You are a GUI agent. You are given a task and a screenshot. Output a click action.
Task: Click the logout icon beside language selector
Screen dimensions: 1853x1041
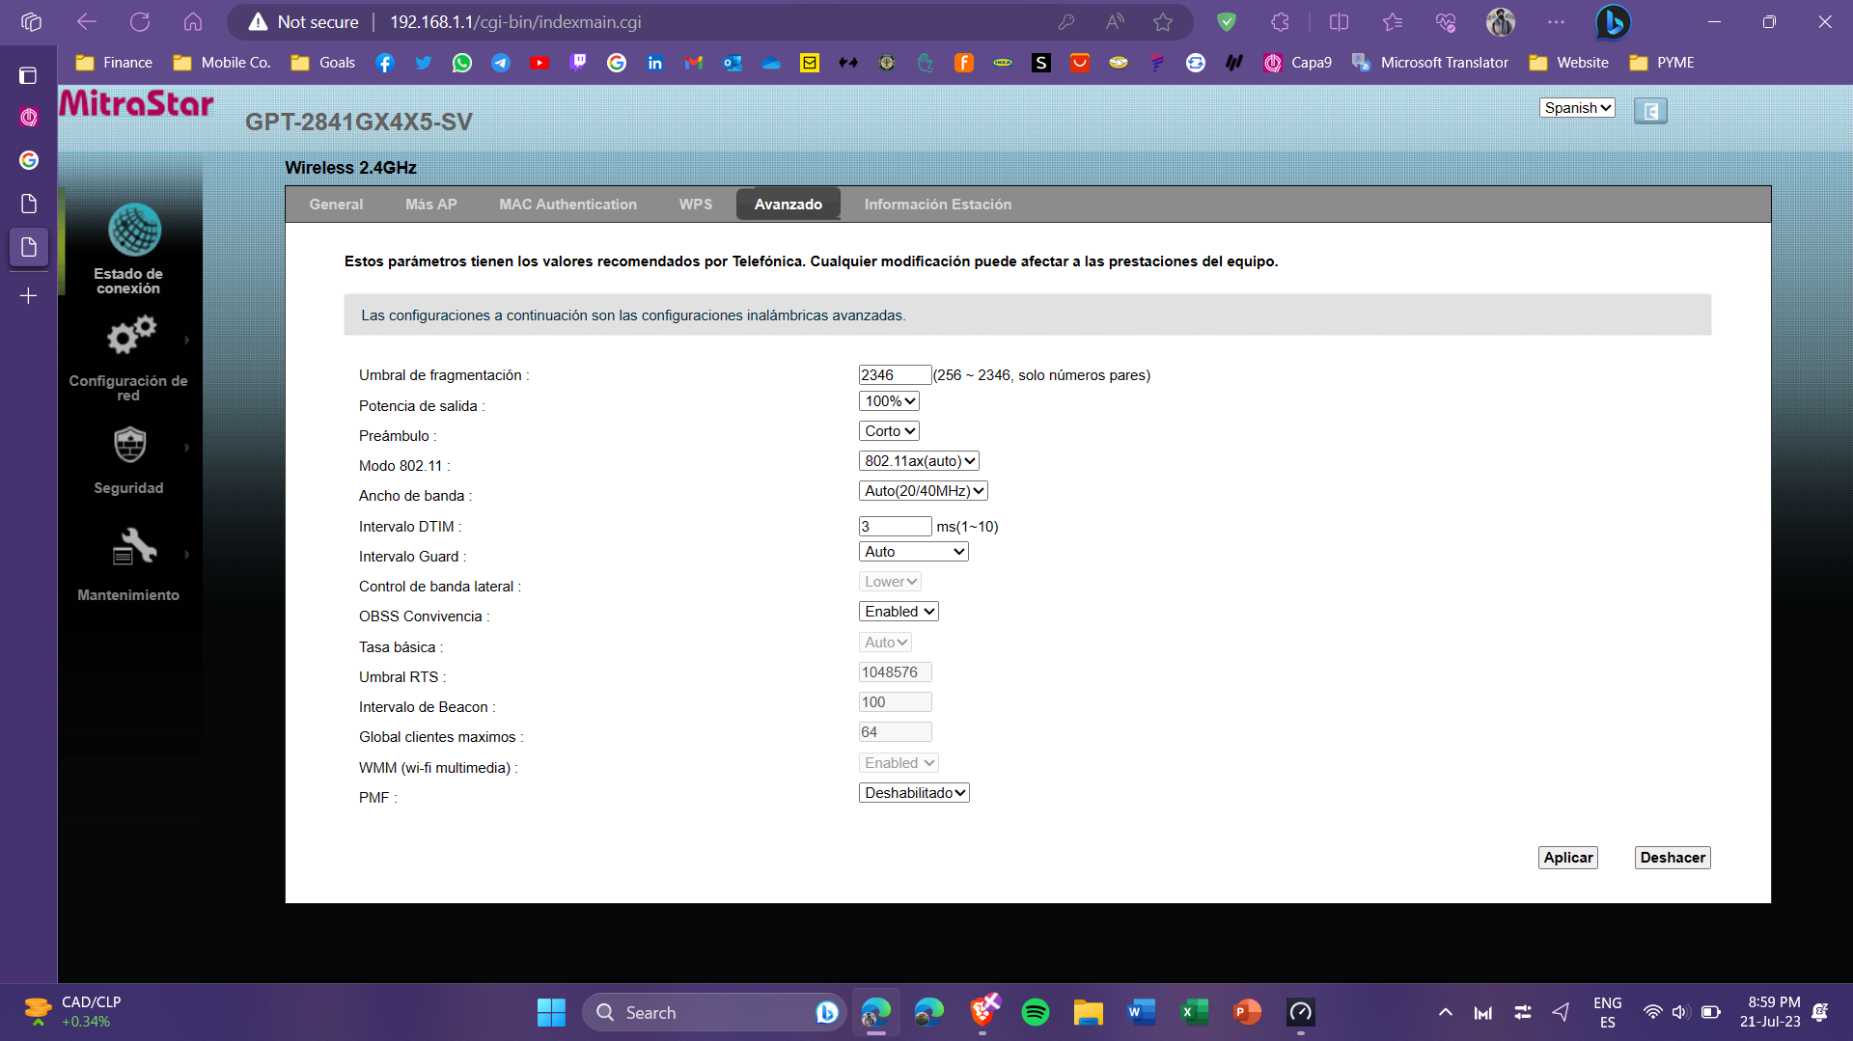click(1649, 111)
